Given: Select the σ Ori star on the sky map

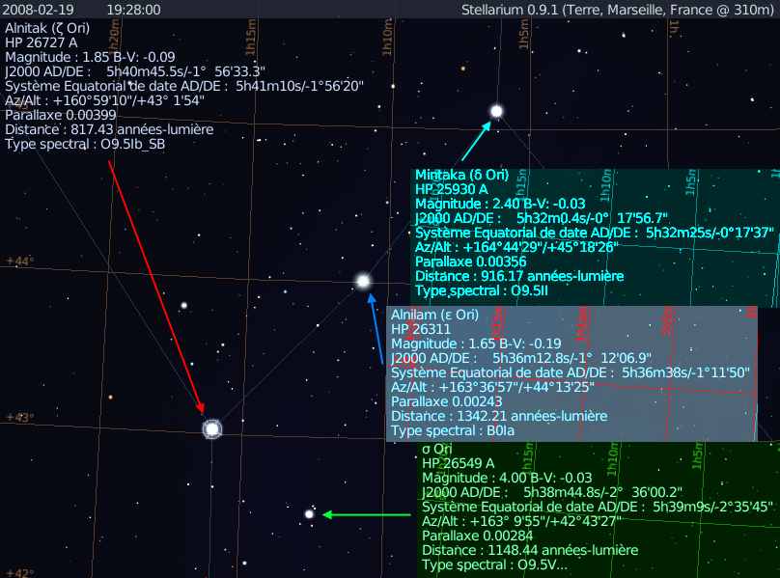Looking at the screenshot, I should (x=309, y=514).
